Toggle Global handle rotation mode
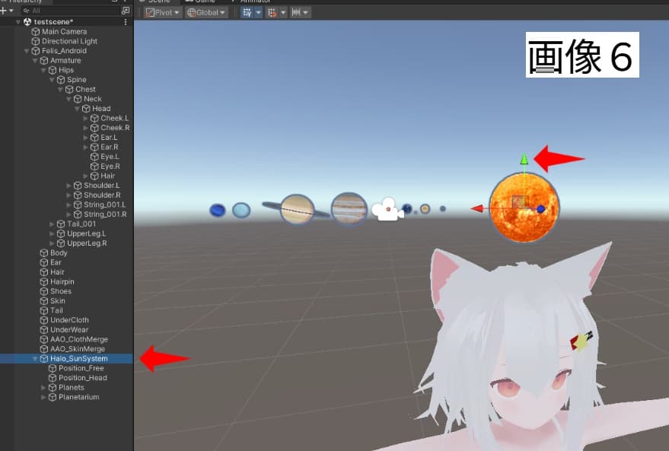 pos(206,12)
